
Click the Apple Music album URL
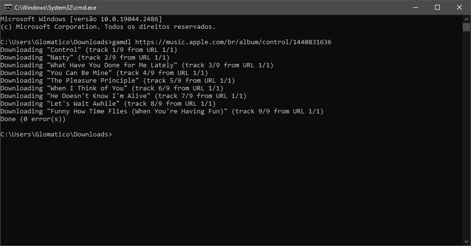tap(233, 42)
